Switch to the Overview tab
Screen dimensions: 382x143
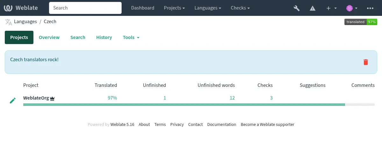pyautogui.click(x=49, y=37)
